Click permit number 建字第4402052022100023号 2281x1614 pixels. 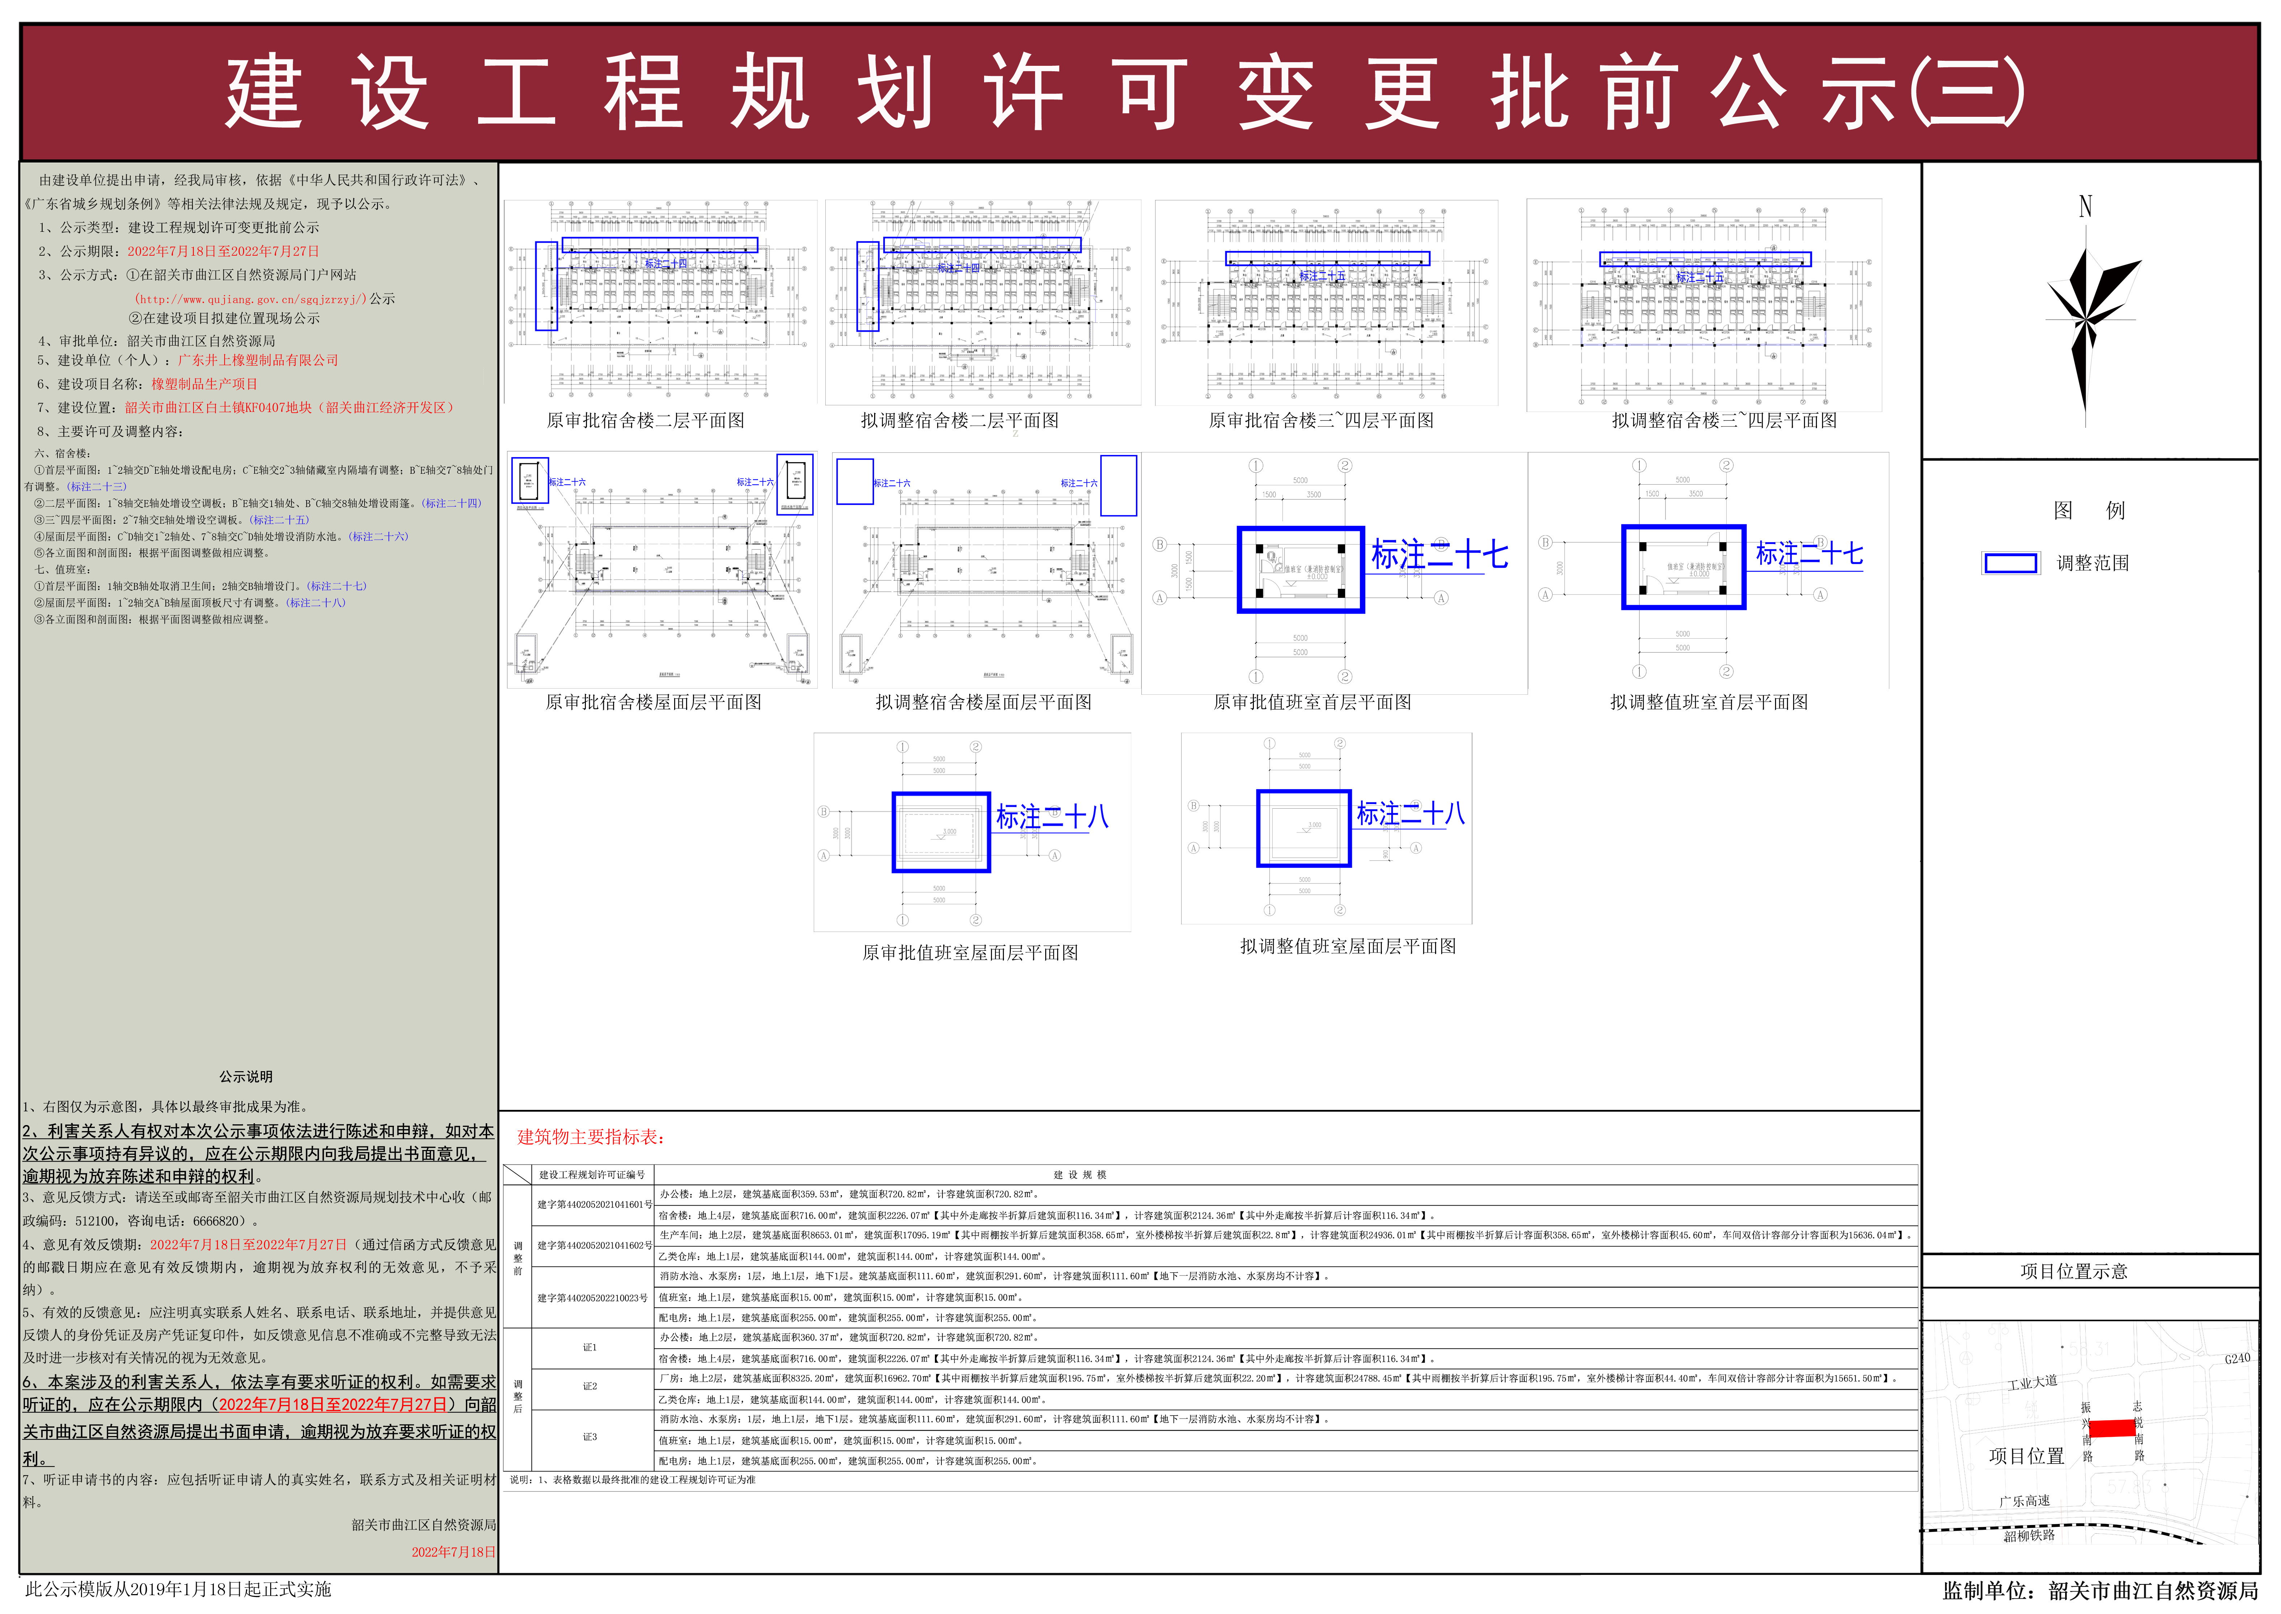pos(592,1298)
